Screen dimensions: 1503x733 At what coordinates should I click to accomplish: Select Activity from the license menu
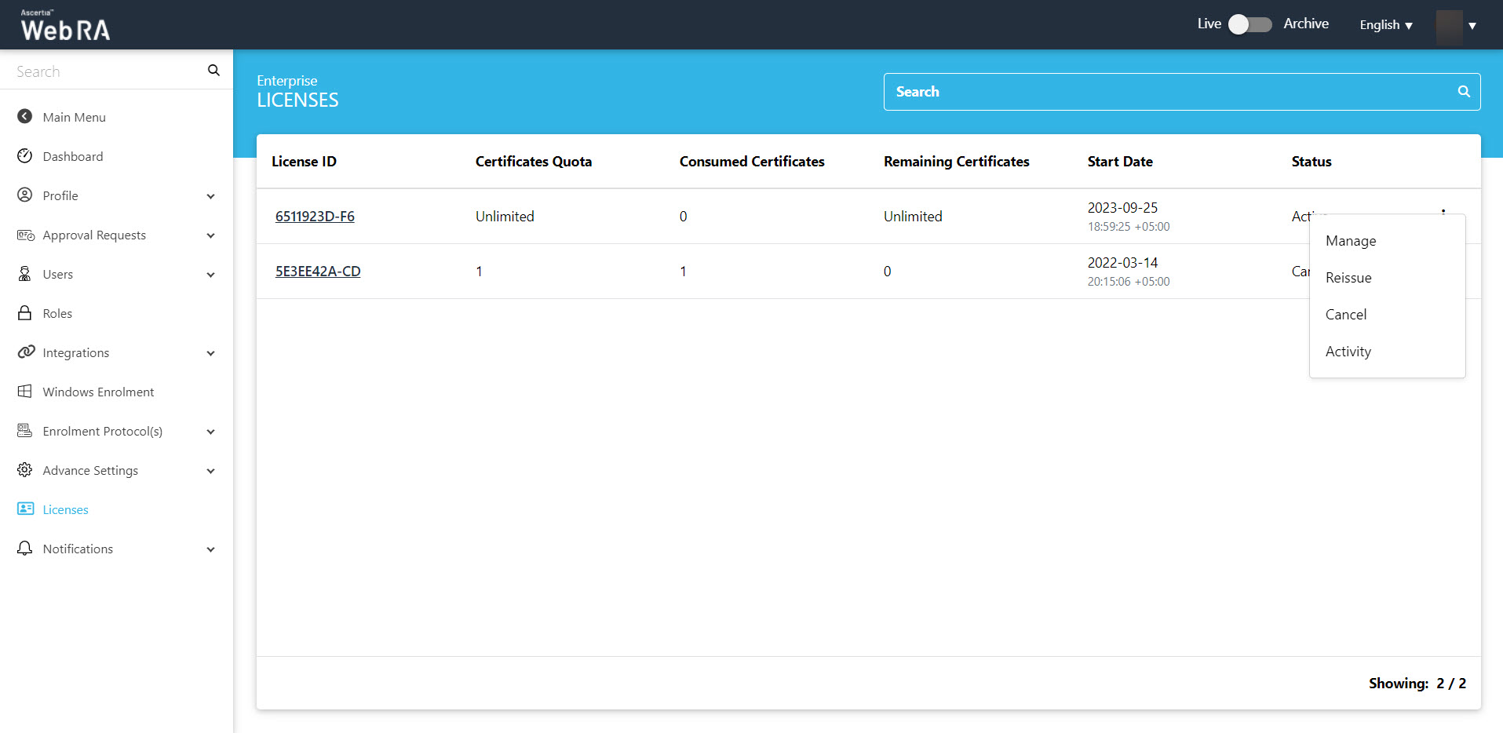point(1348,352)
